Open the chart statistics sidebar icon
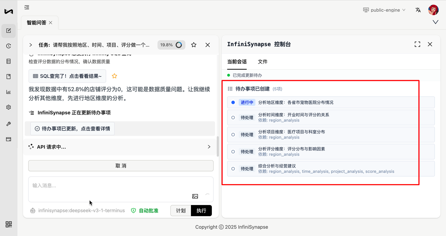Viewport: 446px width, 236px height. [x=9, y=92]
